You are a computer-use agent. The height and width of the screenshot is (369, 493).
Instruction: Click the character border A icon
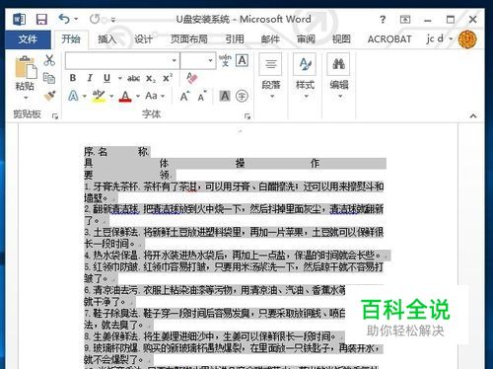(x=242, y=60)
